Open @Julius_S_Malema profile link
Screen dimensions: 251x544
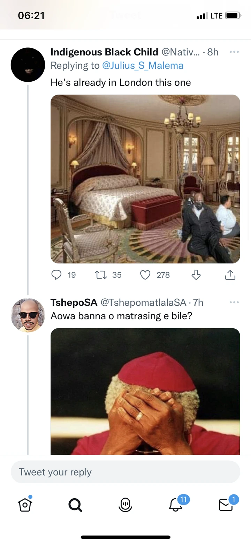[x=142, y=65]
